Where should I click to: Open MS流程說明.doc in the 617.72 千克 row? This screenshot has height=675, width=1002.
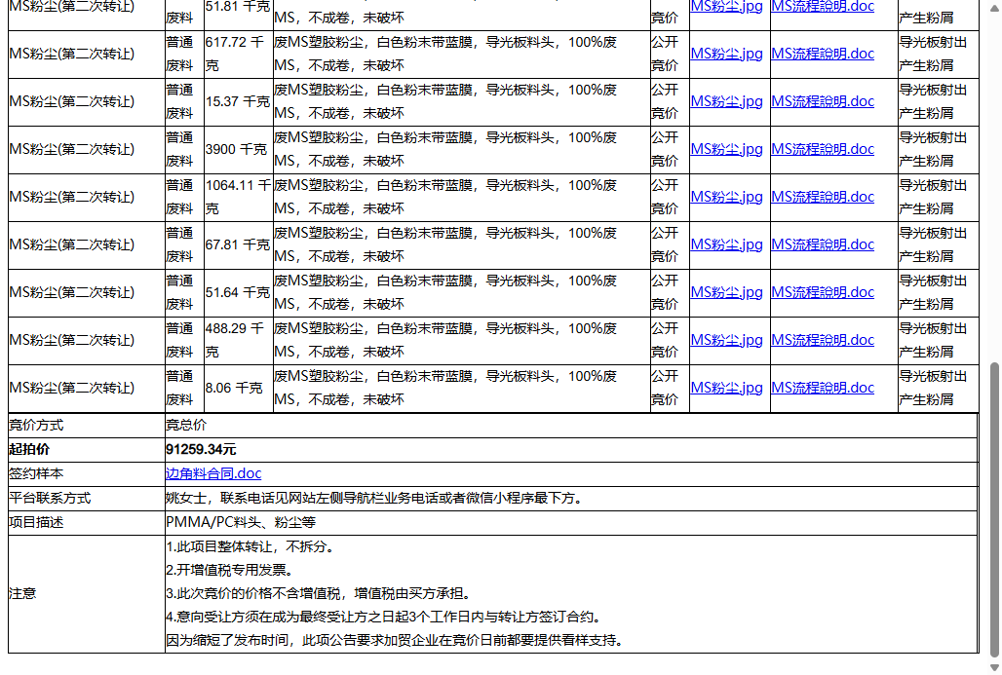pos(823,54)
